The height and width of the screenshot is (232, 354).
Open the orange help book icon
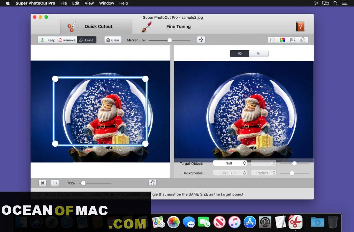pyautogui.click(x=300, y=26)
